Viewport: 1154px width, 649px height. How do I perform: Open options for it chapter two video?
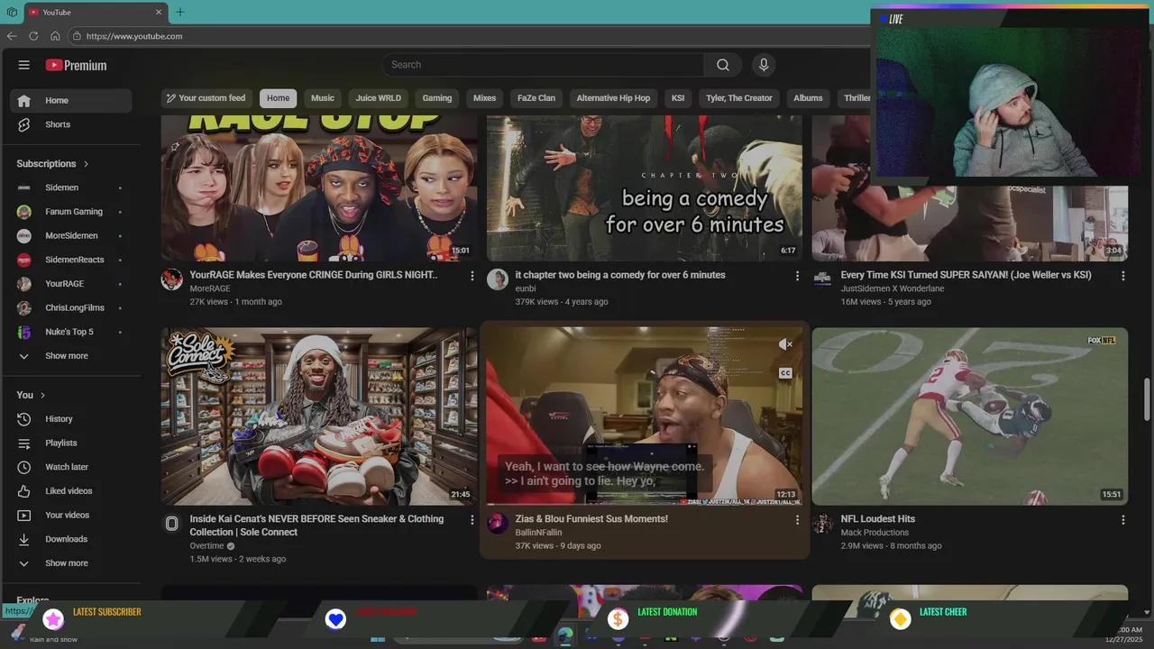tap(797, 276)
